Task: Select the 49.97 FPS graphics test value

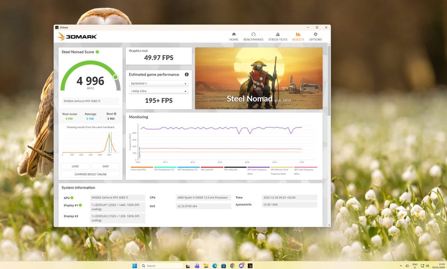Action: (158, 58)
